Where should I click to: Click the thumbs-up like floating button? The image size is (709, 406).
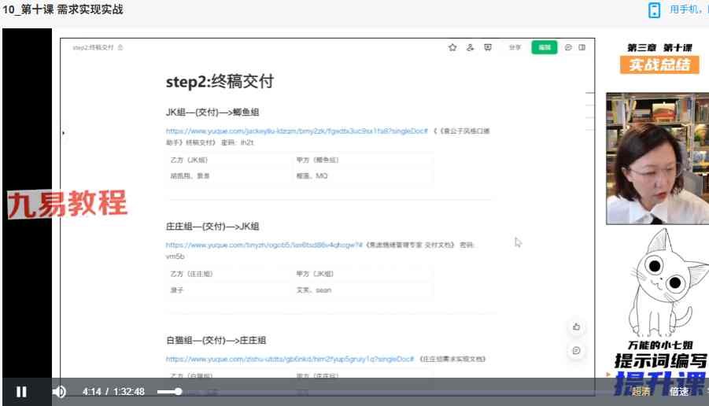[577, 327]
